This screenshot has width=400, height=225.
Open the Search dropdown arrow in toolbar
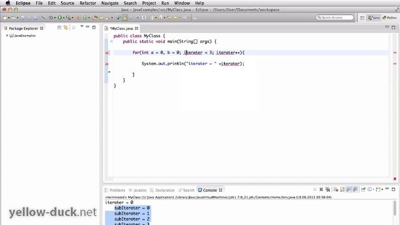pos(112,18)
